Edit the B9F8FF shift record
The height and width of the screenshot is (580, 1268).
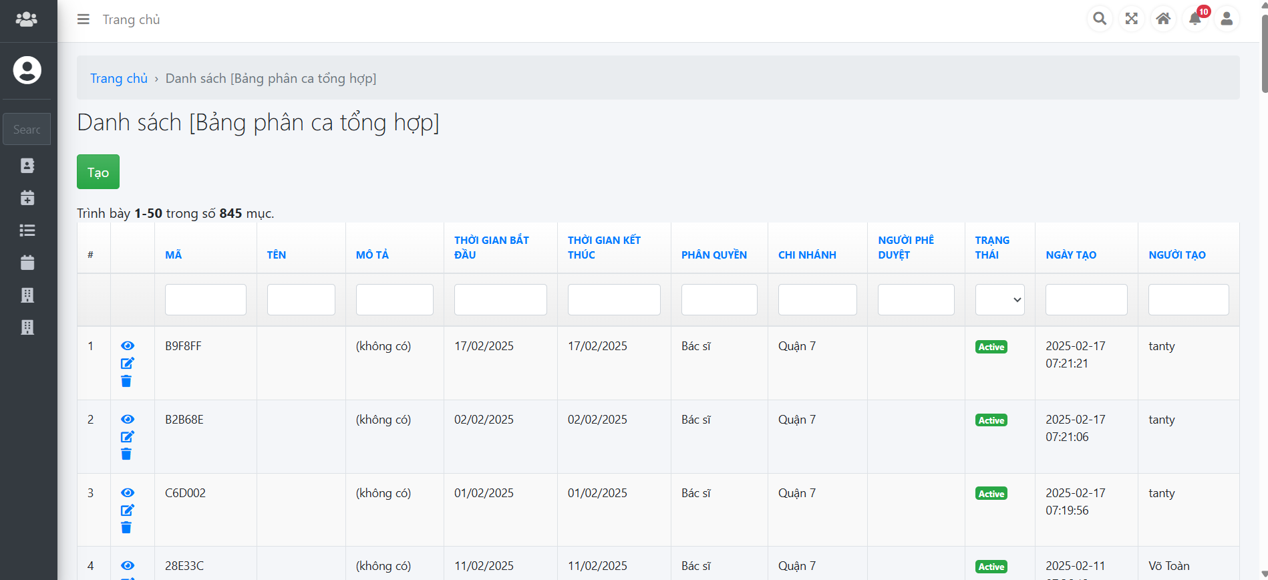coord(127,364)
